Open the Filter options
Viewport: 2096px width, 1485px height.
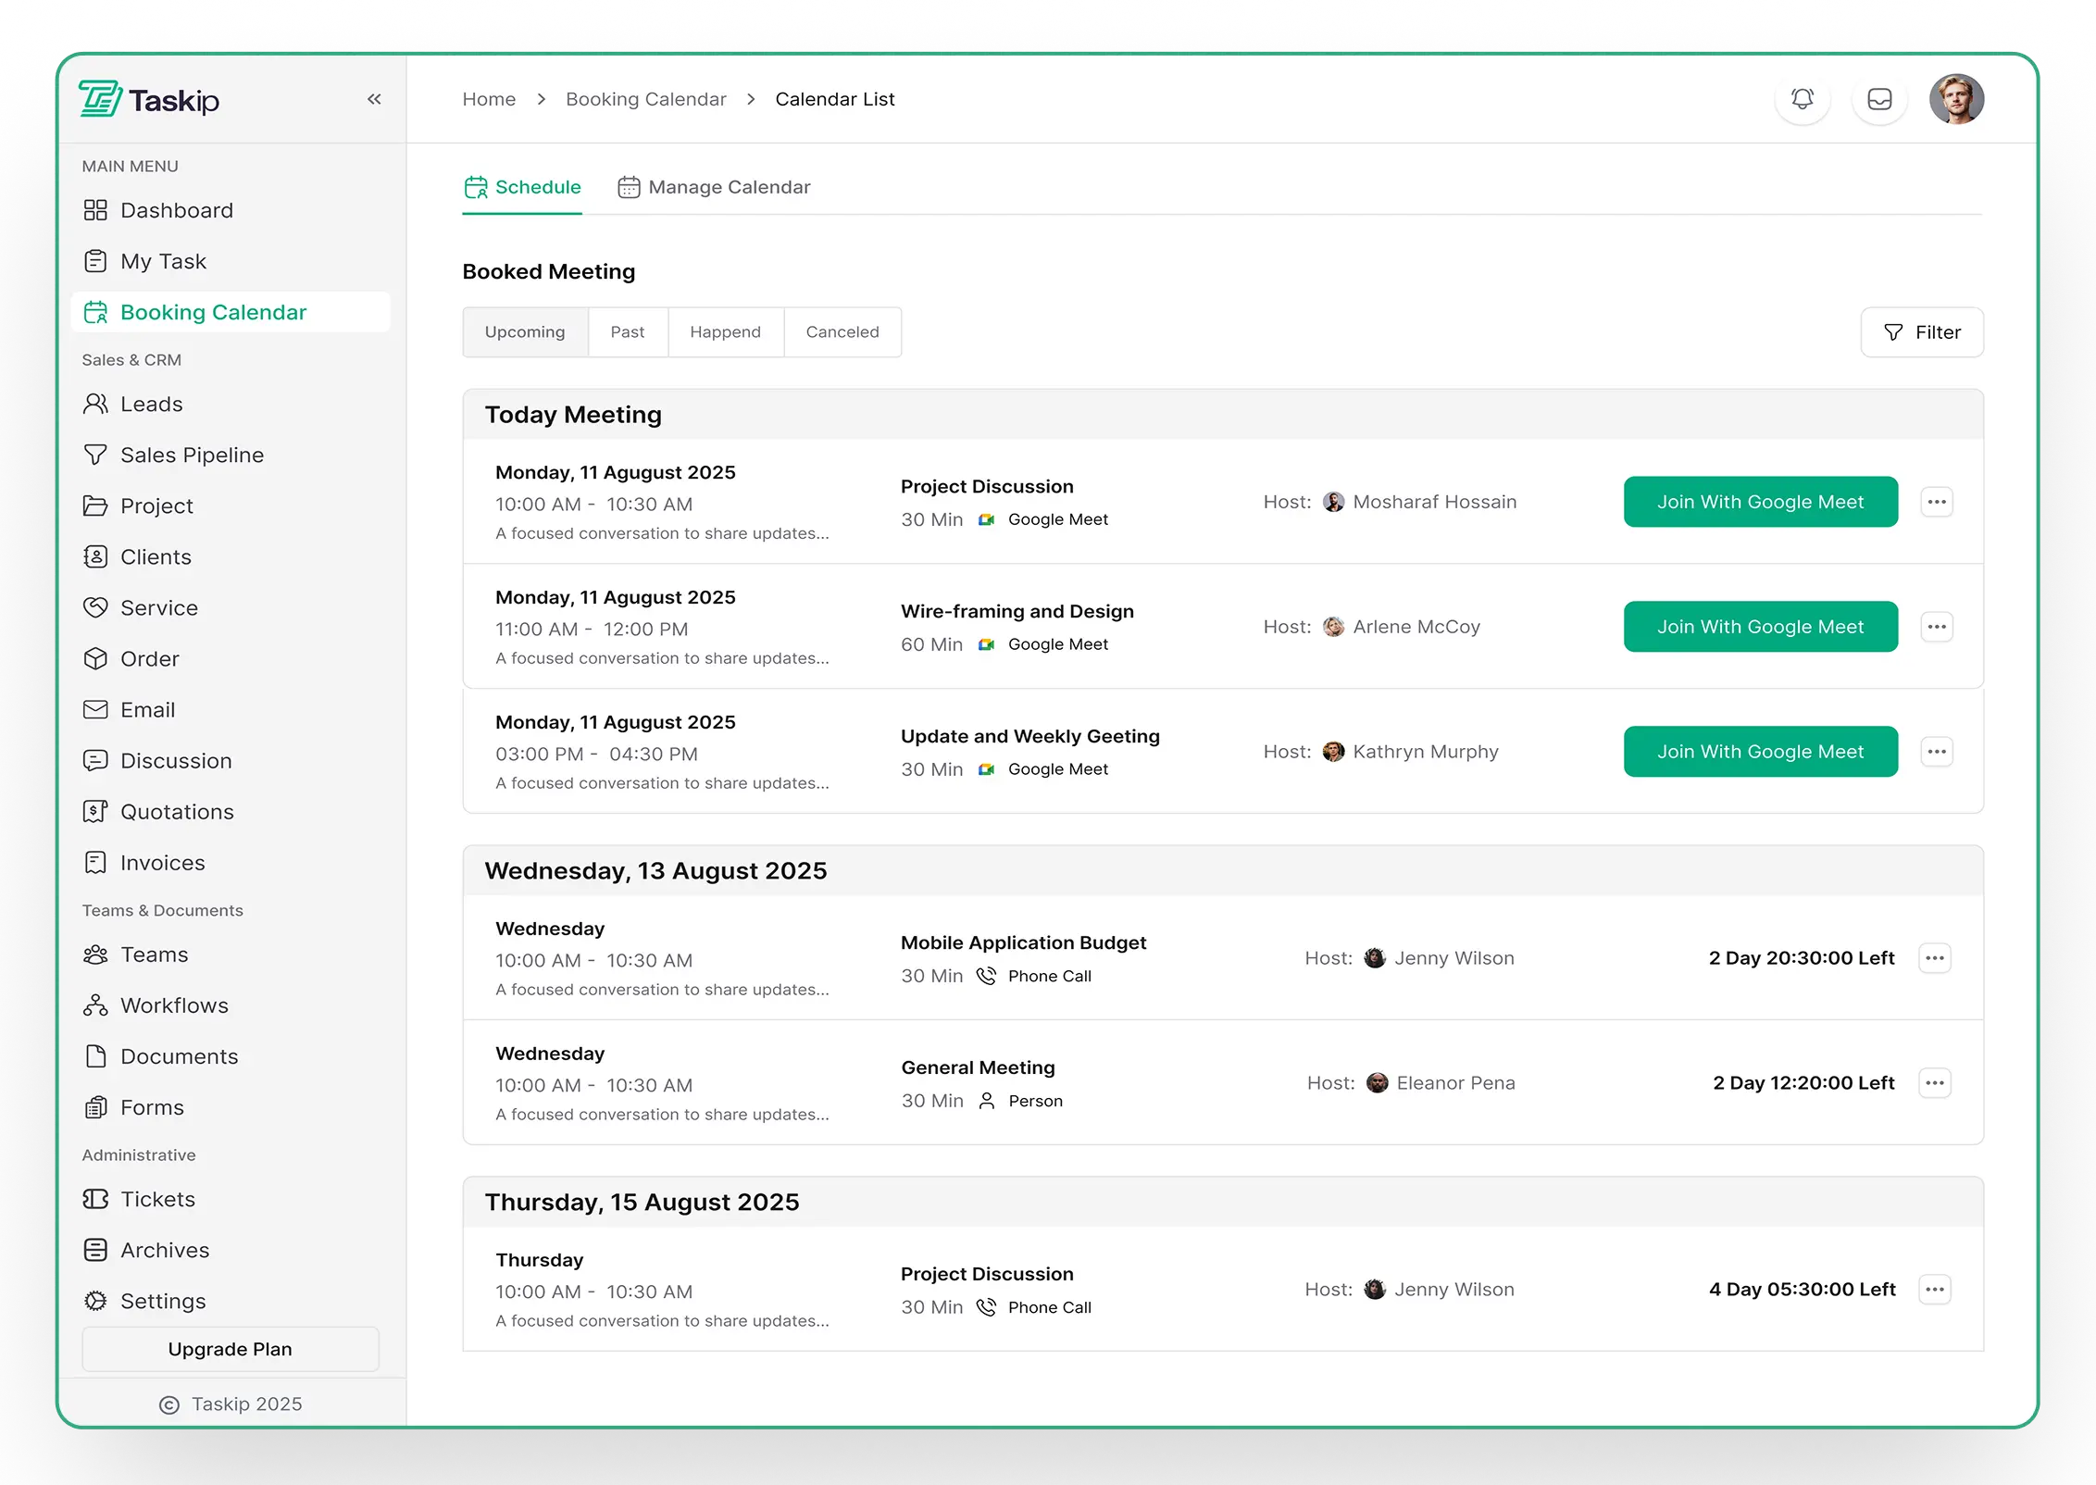click(1922, 332)
